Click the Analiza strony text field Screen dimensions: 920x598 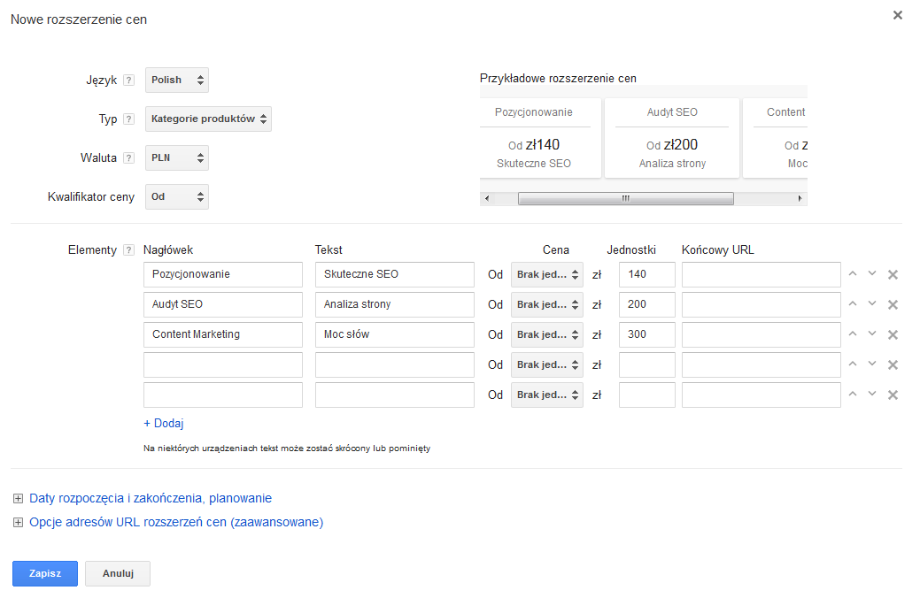[x=395, y=304]
